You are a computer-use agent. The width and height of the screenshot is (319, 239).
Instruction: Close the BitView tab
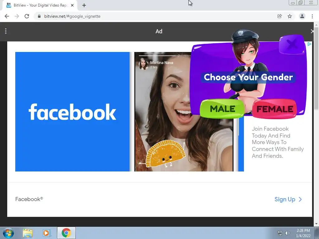click(x=72, y=5)
